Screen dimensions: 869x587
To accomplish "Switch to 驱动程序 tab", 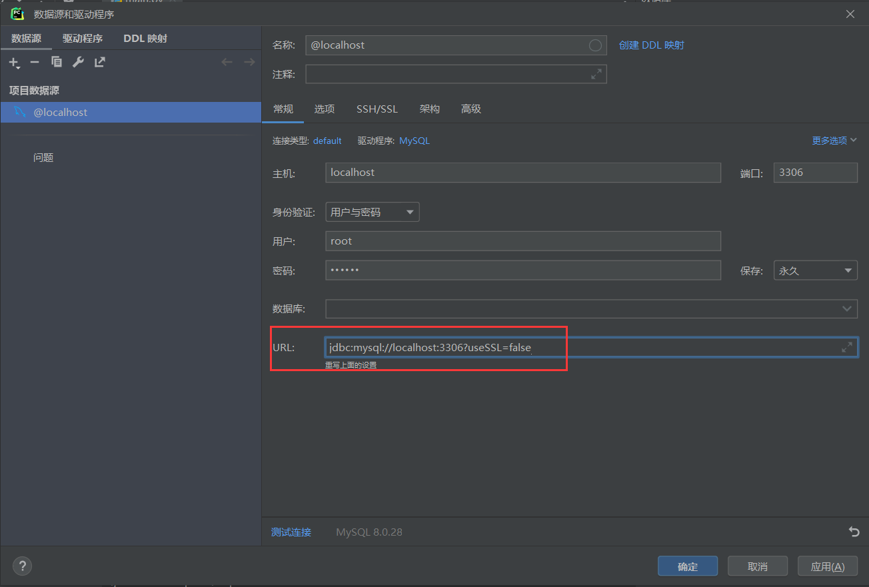I will tap(83, 39).
